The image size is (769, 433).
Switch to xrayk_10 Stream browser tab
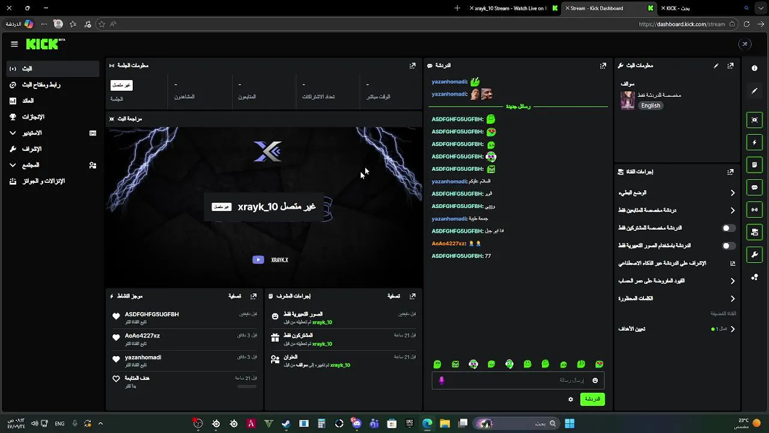514,8
